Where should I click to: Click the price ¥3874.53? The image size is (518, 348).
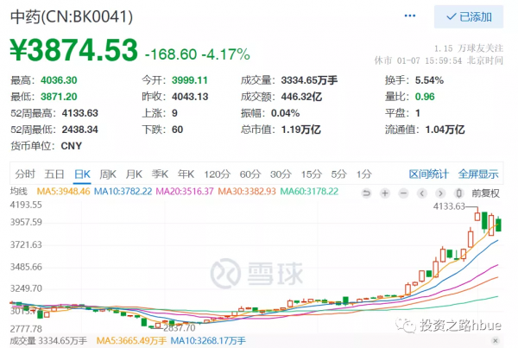click(73, 50)
